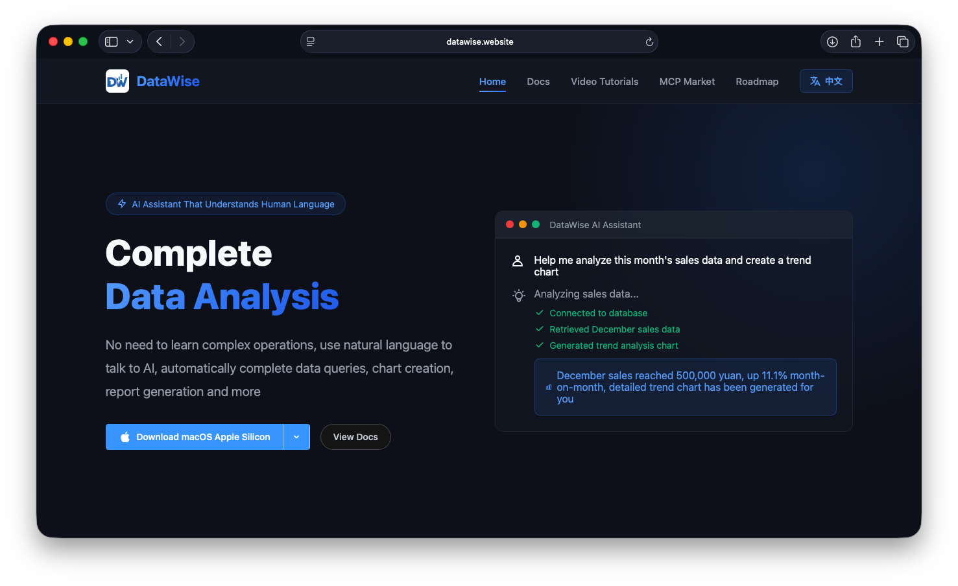Go forward with the Safari forward arrow

click(x=182, y=41)
